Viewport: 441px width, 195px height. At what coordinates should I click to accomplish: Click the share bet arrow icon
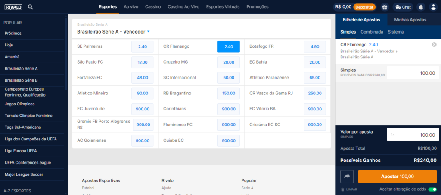pyautogui.click(x=347, y=176)
